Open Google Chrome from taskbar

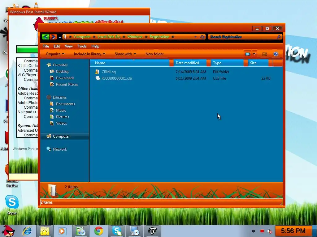pyautogui.click(x=99, y=231)
